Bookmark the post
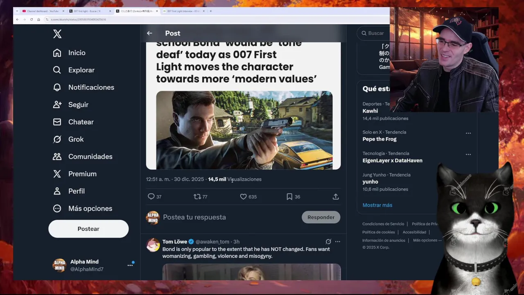524x295 pixels. (289, 197)
